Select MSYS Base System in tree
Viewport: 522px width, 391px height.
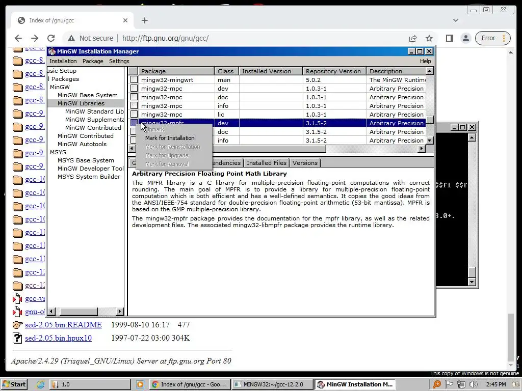click(86, 160)
